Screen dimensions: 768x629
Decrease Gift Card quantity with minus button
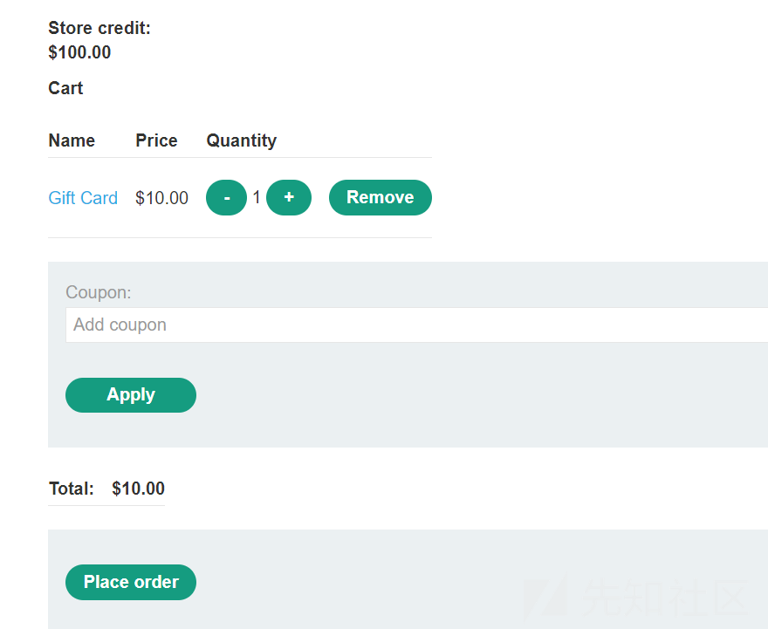(226, 198)
